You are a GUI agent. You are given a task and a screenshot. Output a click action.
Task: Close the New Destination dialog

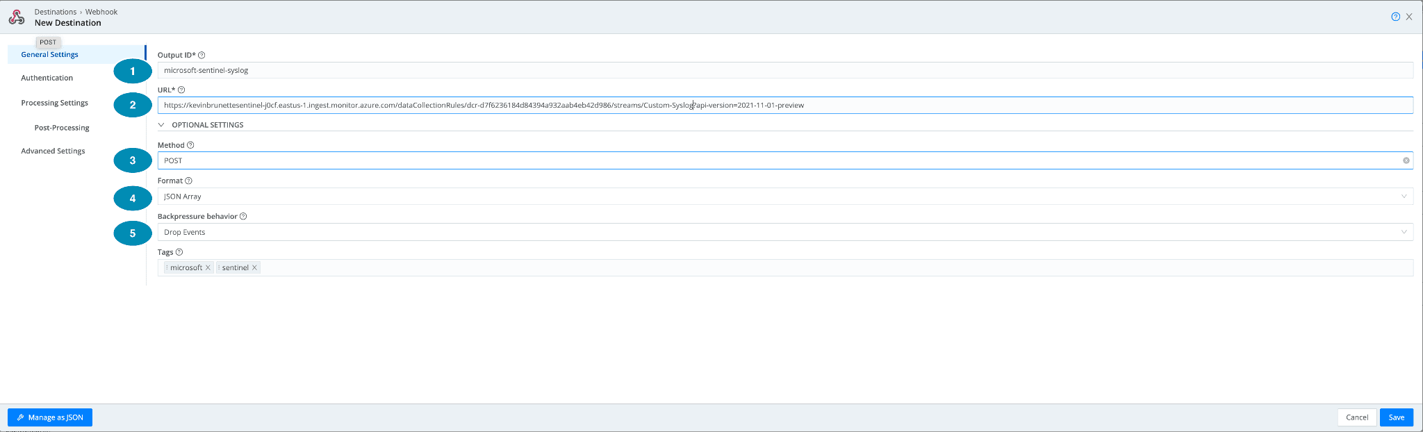(1409, 17)
